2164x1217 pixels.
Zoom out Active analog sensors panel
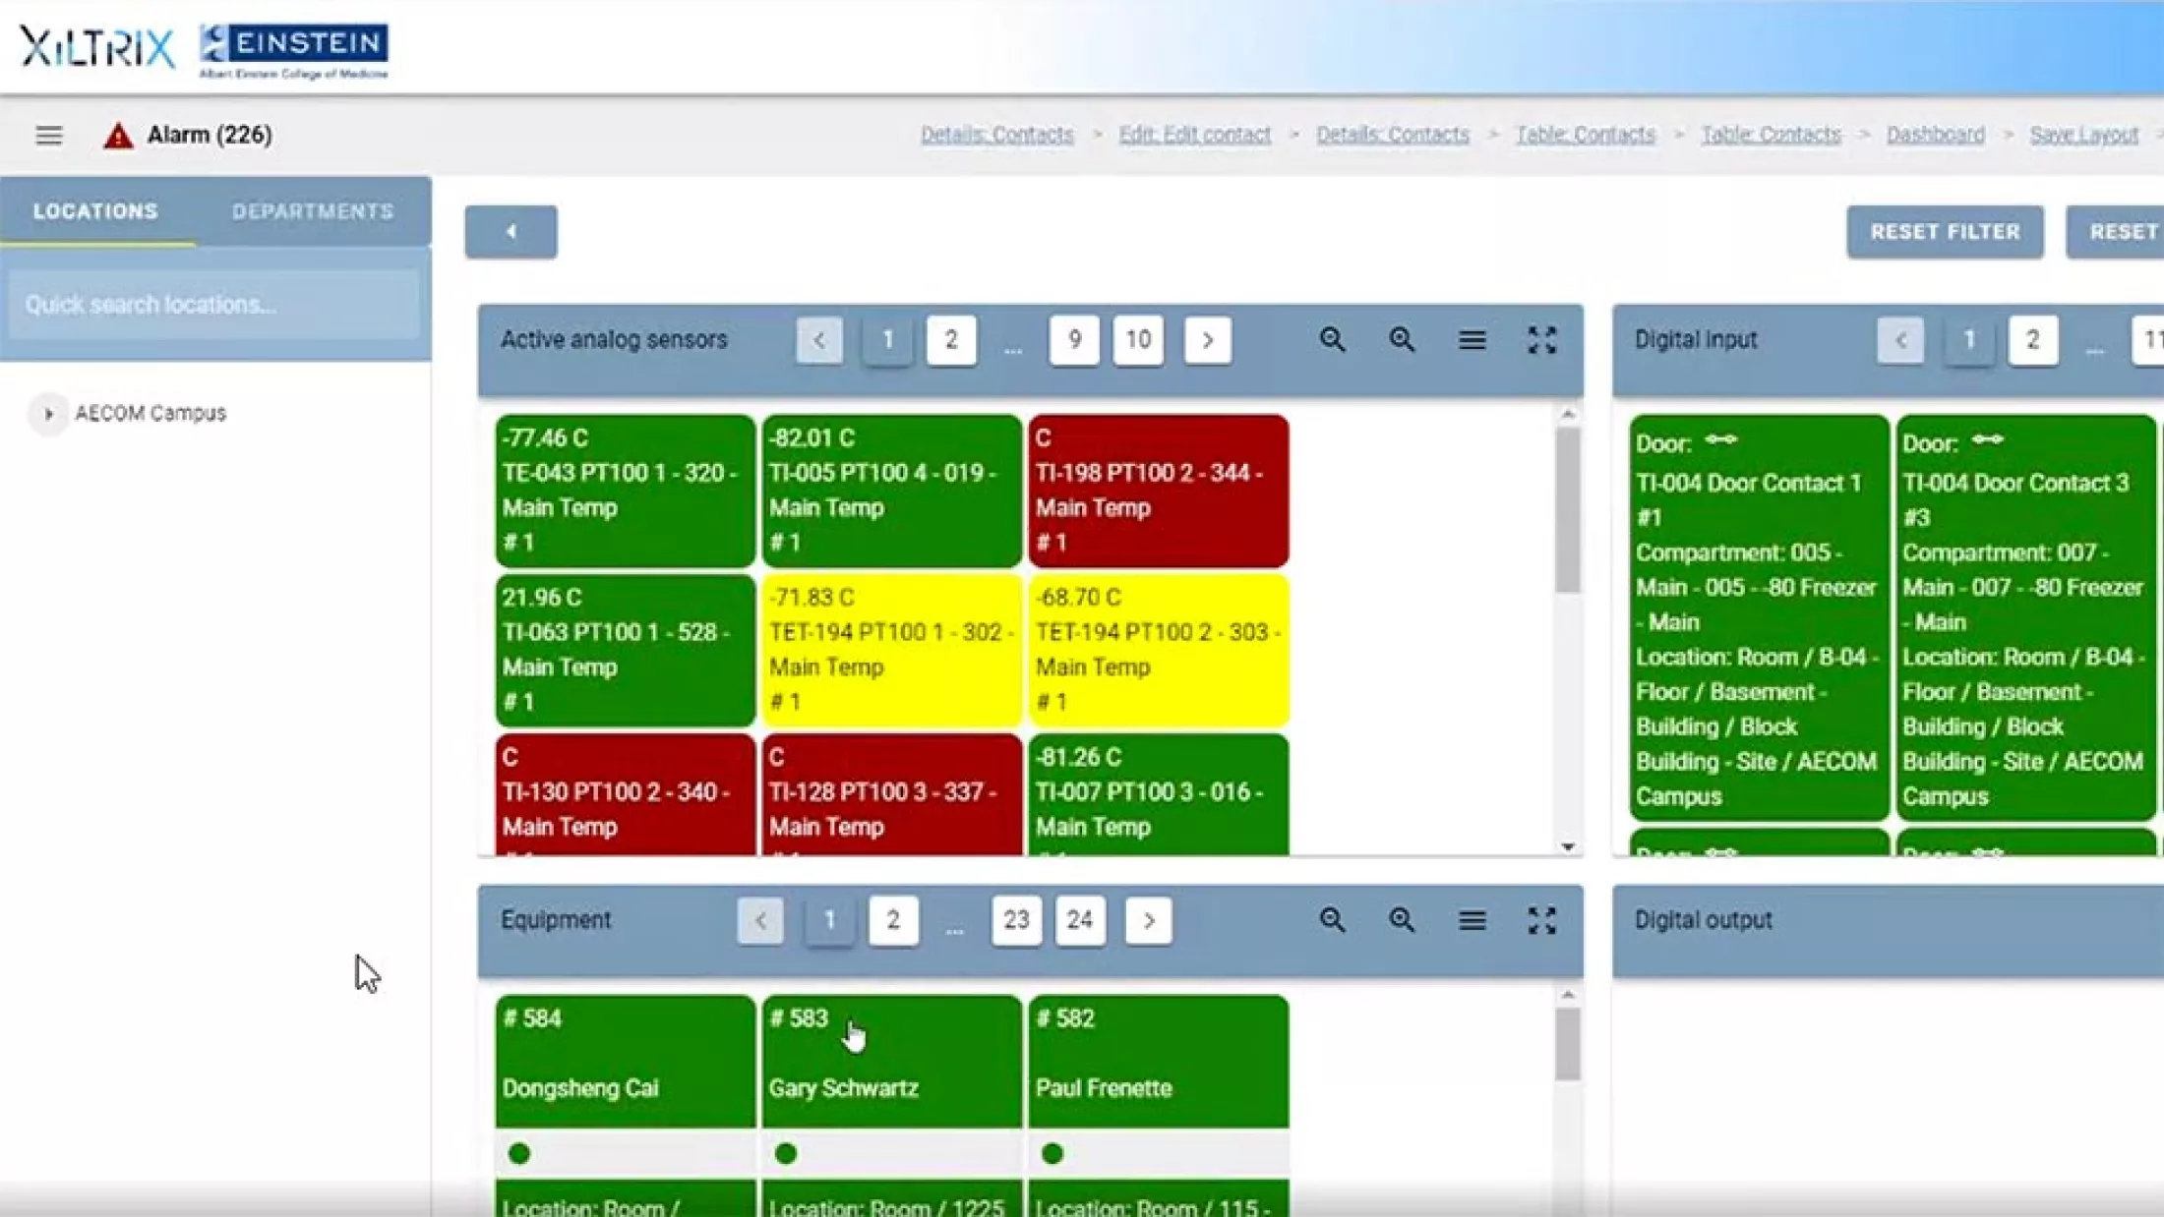point(1332,340)
